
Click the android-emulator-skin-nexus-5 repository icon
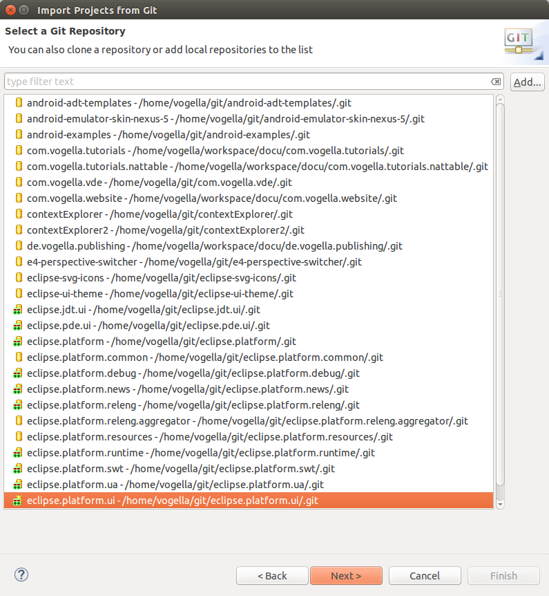(19, 119)
